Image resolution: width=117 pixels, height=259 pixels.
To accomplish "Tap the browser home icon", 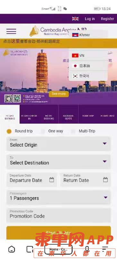I will [12, 249].
